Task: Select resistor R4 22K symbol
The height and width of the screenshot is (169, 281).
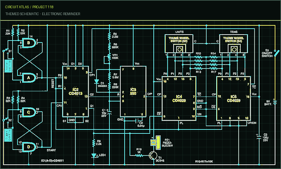Action: (18, 99)
